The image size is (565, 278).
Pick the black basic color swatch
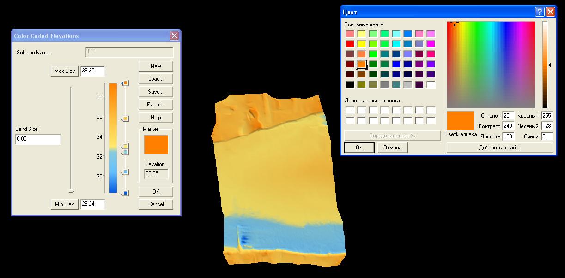click(350, 84)
